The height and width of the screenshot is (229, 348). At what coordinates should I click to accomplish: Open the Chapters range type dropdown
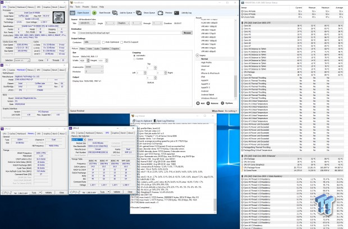(x=123, y=24)
